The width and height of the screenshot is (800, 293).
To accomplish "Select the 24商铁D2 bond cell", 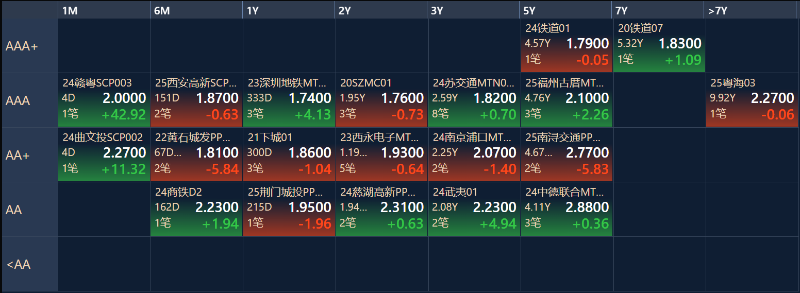I will pos(196,210).
